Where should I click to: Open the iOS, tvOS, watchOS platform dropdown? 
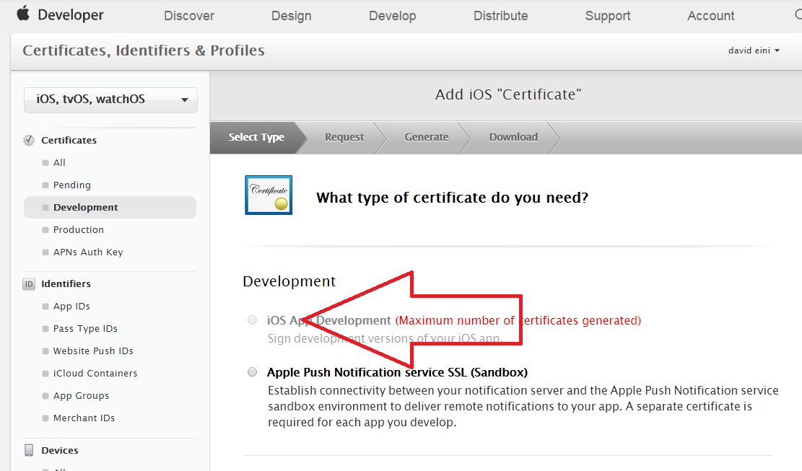tap(110, 100)
